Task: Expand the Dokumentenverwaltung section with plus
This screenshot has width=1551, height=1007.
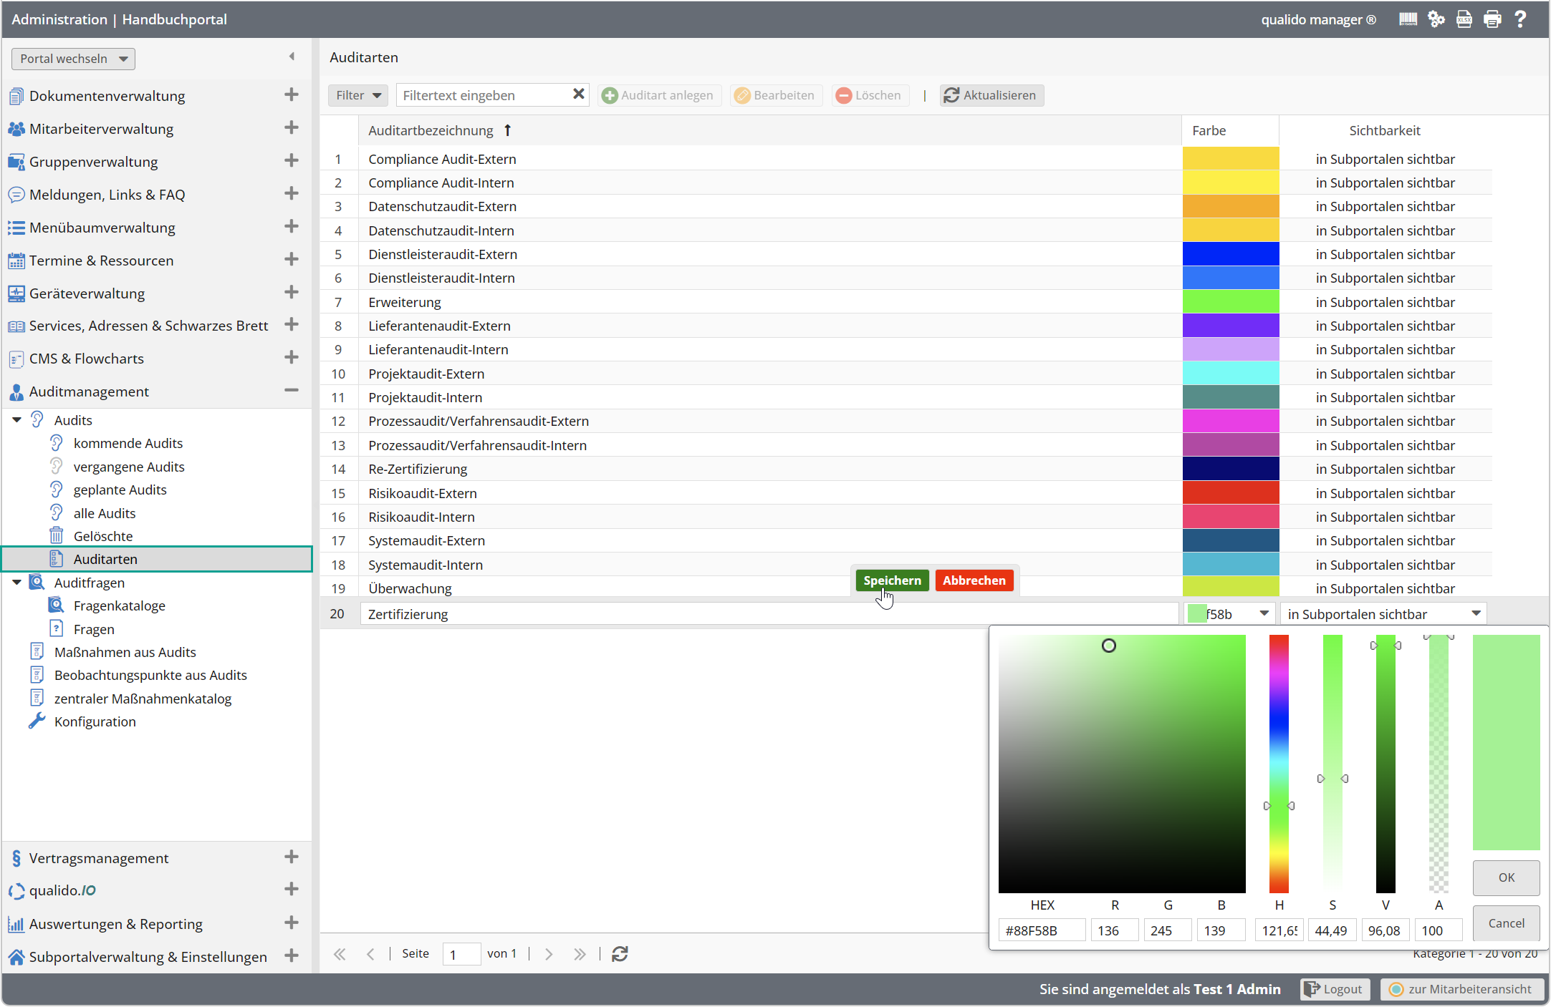Action: click(291, 94)
